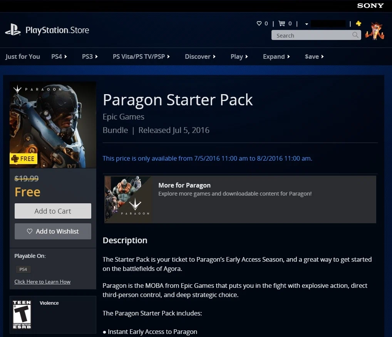Click the wishlist count number

pyautogui.click(x=266, y=23)
